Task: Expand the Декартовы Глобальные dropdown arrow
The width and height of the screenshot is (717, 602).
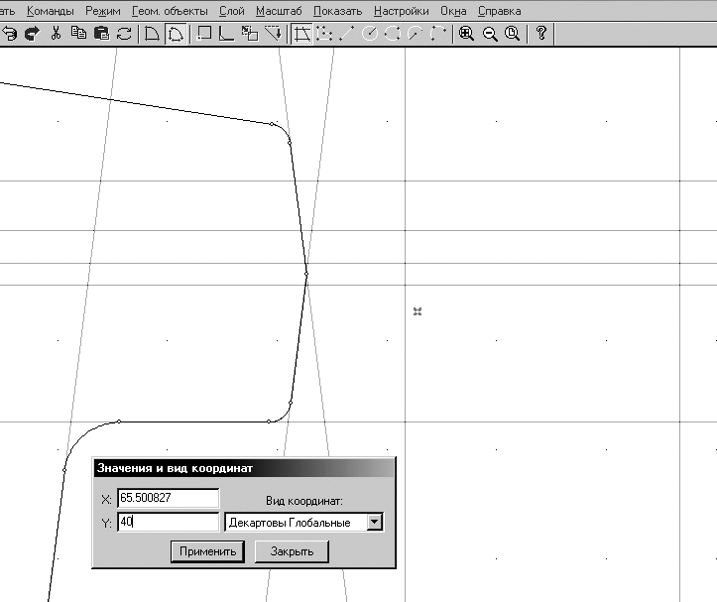Action: 375,522
